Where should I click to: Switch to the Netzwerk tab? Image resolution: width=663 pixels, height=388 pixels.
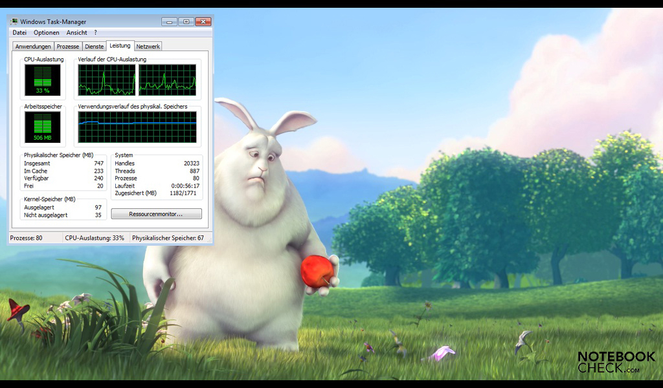[148, 47]
